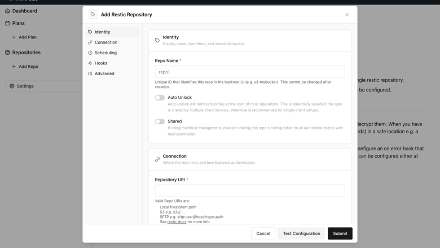Click Add Repo in the sidebar
The height and width of the screenshot is (248, 440).
pos(28,67)
